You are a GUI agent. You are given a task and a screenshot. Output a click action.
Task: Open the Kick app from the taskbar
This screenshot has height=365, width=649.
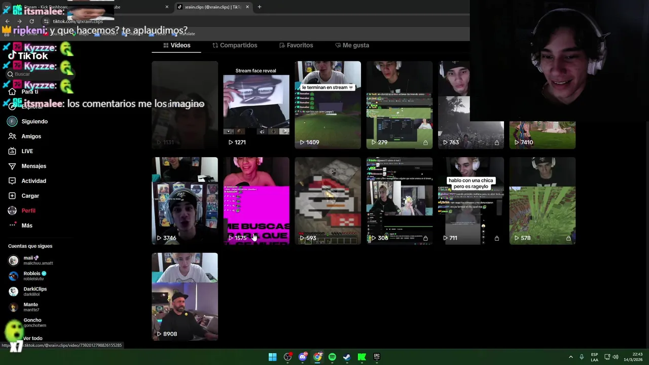coord(362,357)
